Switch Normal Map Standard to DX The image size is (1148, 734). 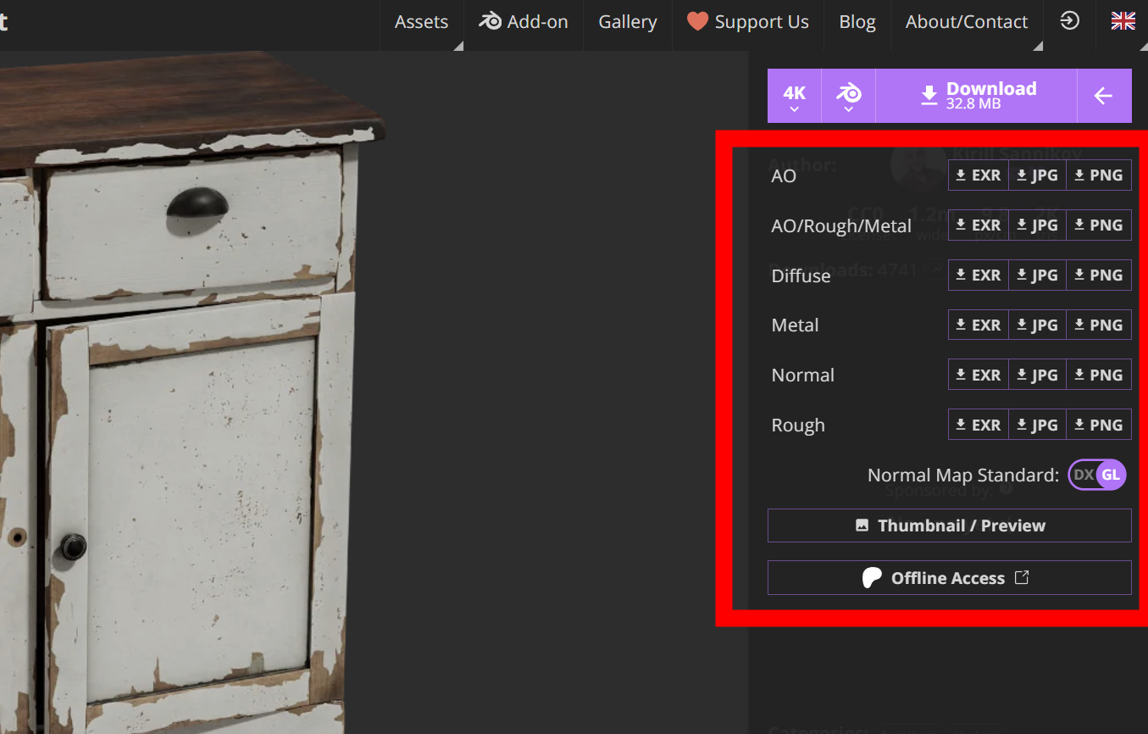(1083, 475)
